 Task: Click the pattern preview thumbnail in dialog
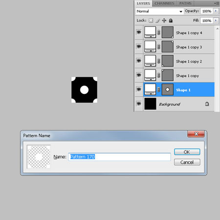tap(39, 157)
